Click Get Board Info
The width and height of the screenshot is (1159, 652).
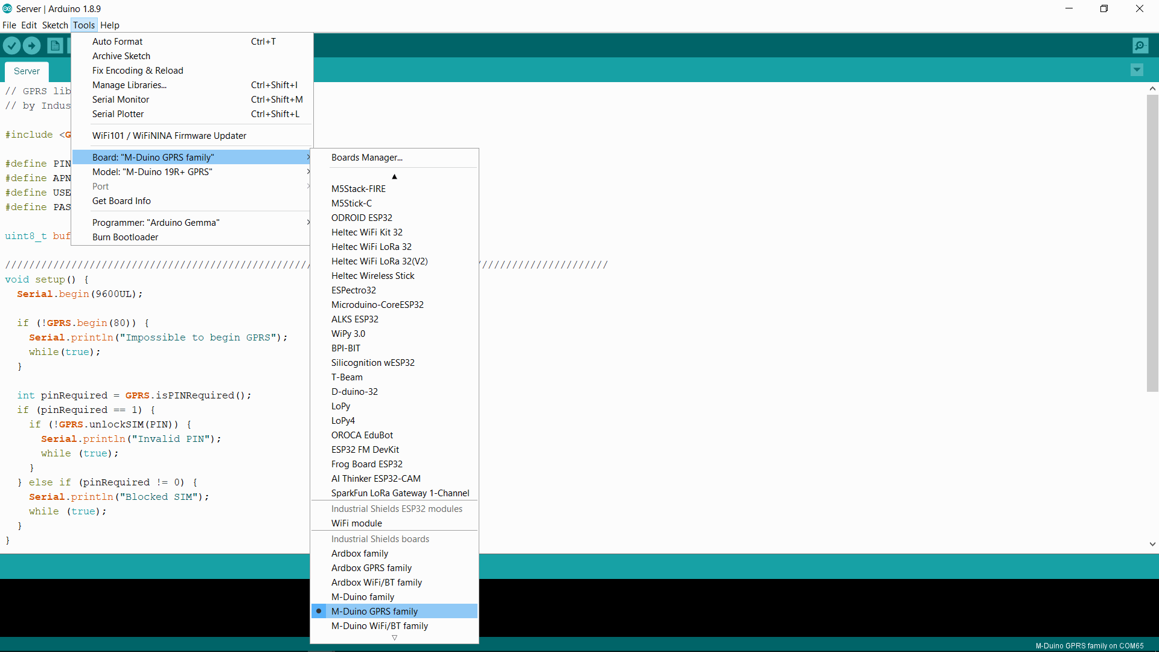(192, 200)
